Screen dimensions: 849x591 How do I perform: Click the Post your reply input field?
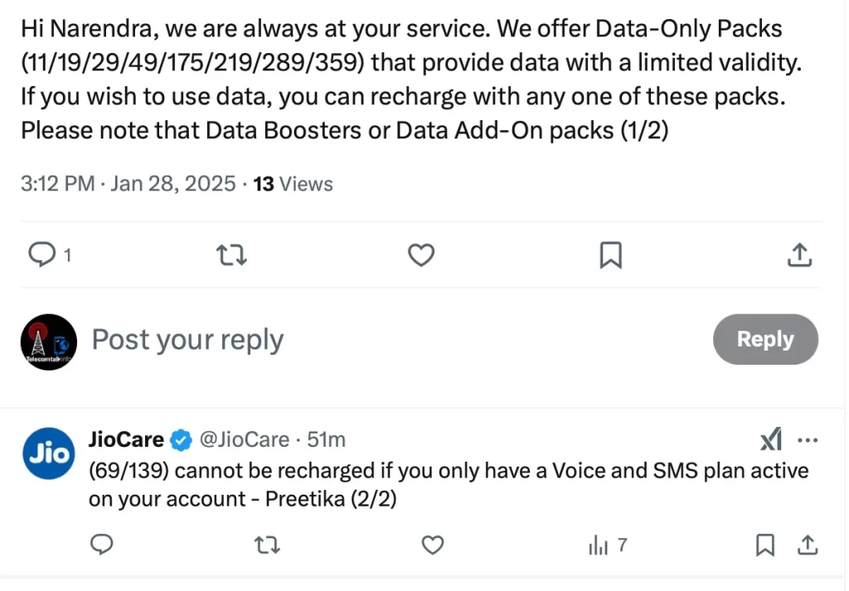(x=187, y=340)
